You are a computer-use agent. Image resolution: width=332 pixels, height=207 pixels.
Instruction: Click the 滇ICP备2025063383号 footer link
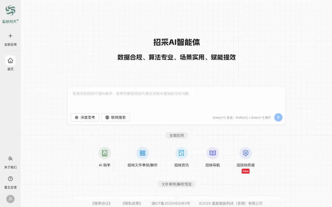pos(170,204)
